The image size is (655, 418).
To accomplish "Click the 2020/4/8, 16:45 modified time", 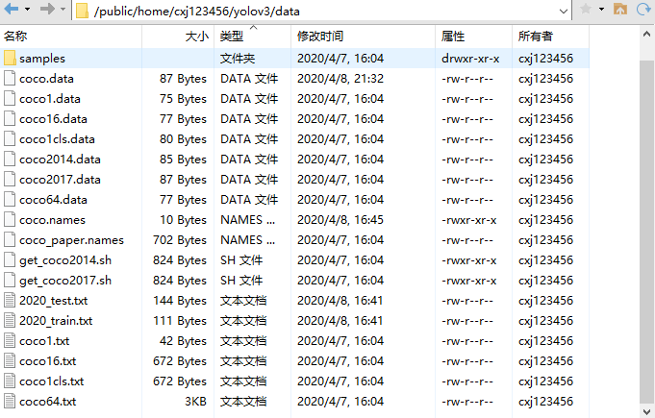I will [x=340, y=219].
